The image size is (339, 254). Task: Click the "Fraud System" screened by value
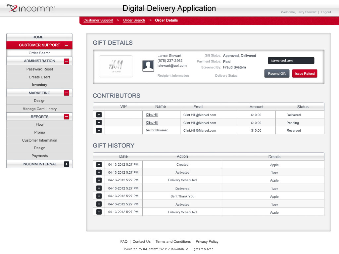(x=234, y=67)
